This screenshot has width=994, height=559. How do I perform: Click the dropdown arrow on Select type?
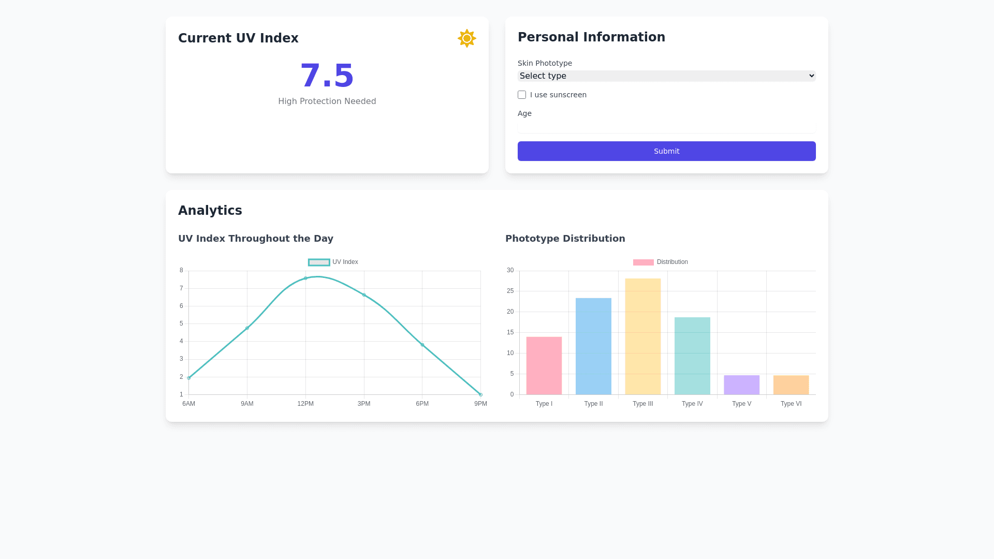(x=811, y=76)
